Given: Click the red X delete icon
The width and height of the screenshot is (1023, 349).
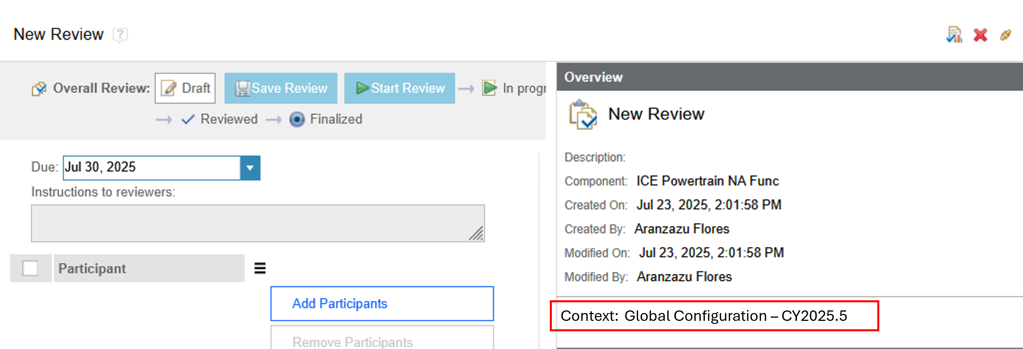Looking at the screenshot, I should click(x=980, y=35).
